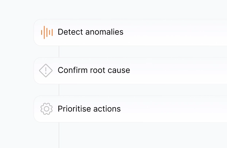Click connector line below Detect anomalies card
Viewport: 227px width, 148px height.
tap(59, 51)
